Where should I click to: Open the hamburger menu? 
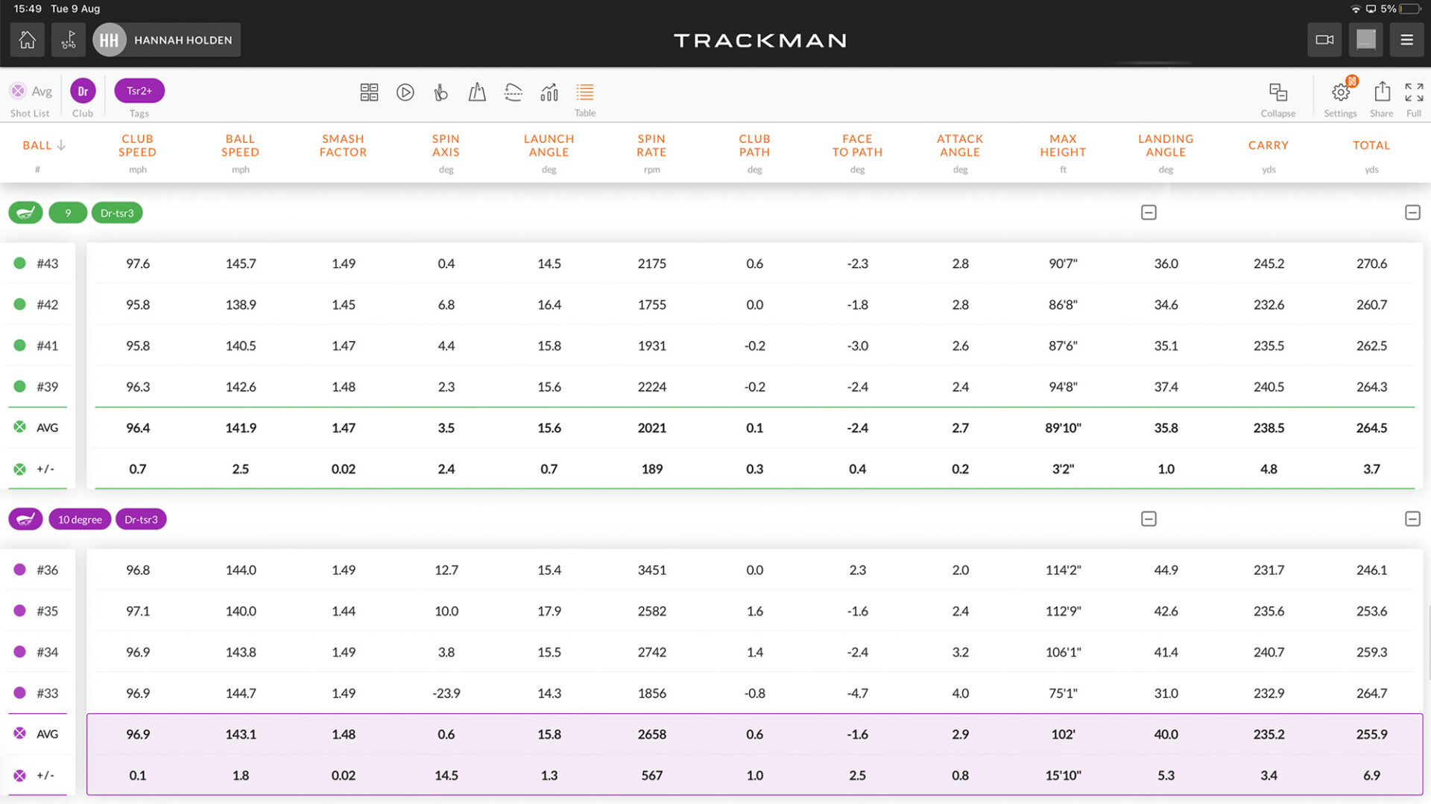(x=1407, y=39)
